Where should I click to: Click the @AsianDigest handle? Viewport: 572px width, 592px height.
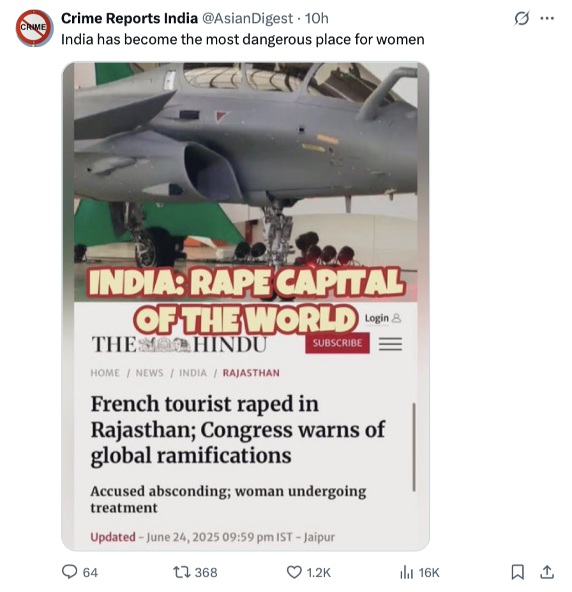click(x=248, y=18)
